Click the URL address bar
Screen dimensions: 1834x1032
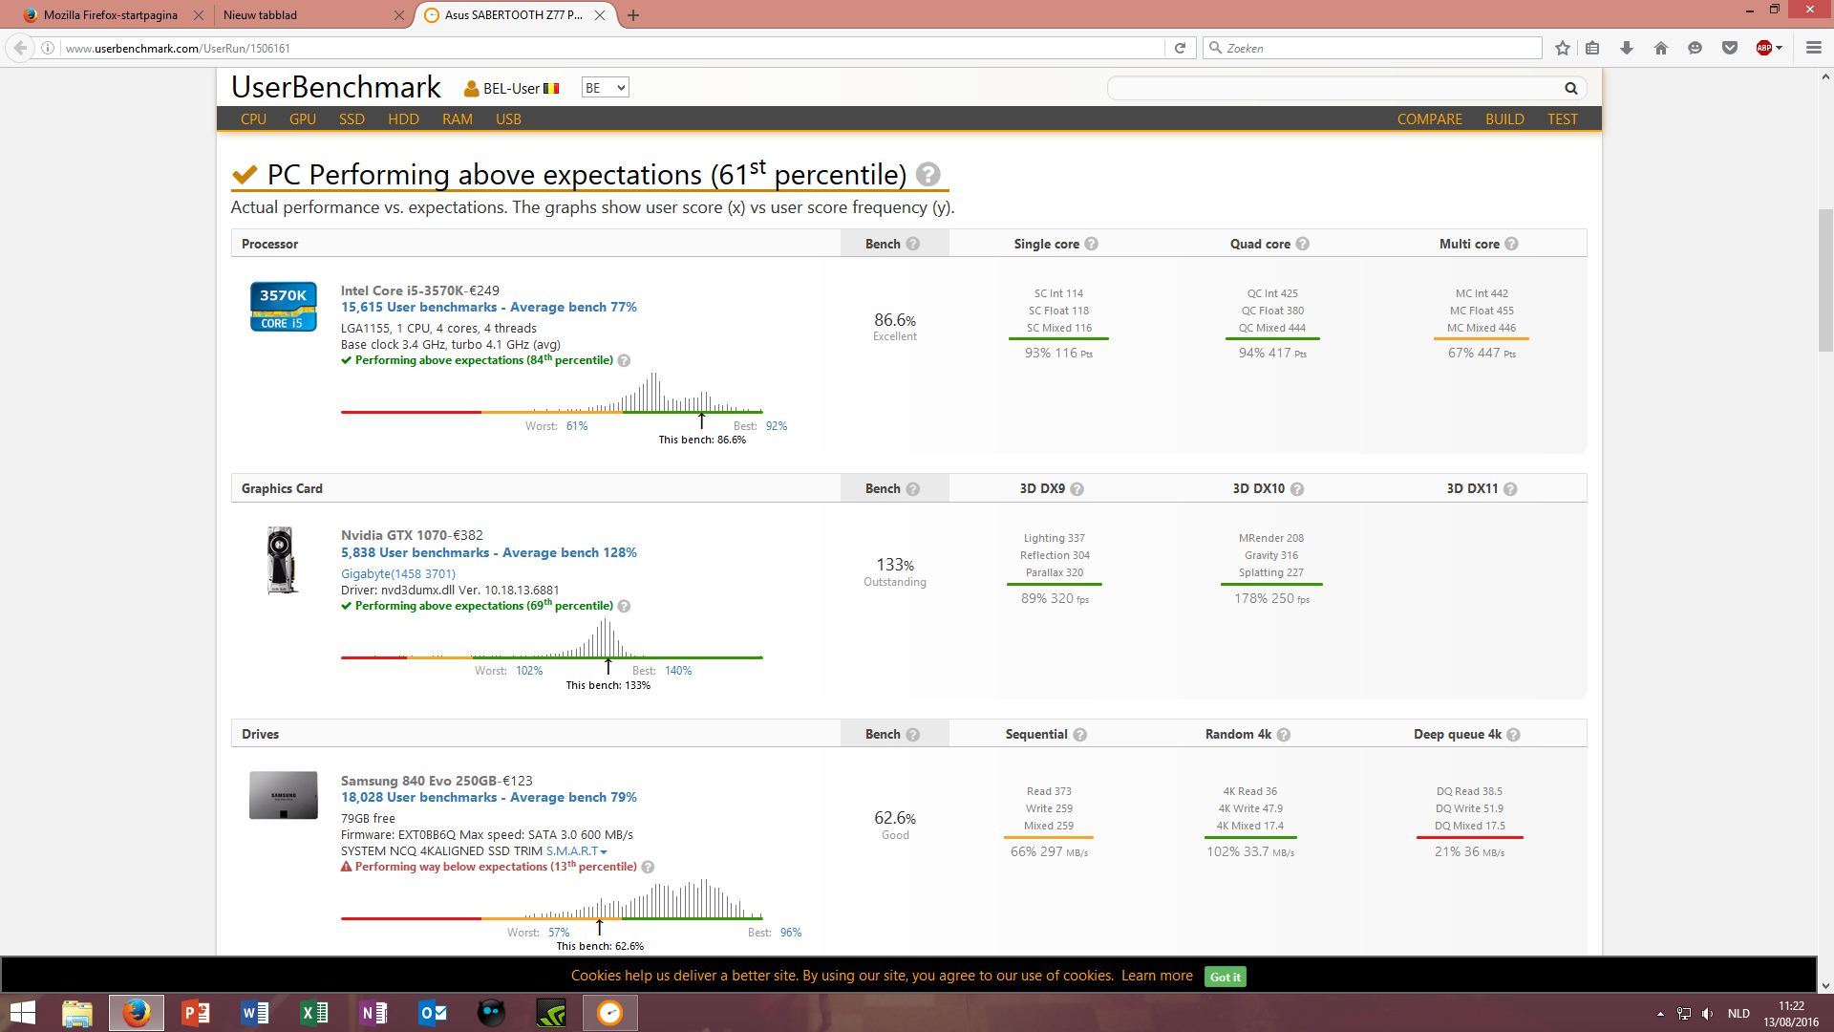[611, 48]
